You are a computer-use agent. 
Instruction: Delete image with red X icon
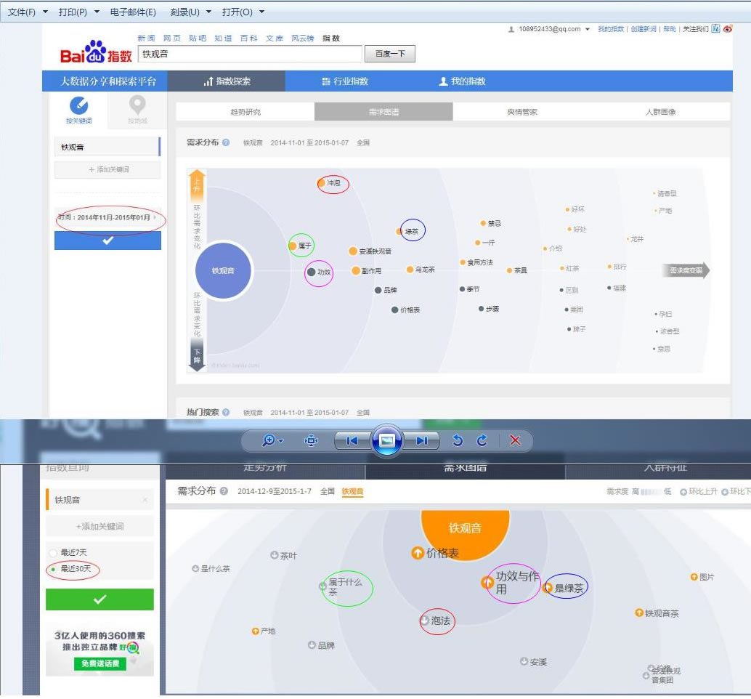(515, 440)
